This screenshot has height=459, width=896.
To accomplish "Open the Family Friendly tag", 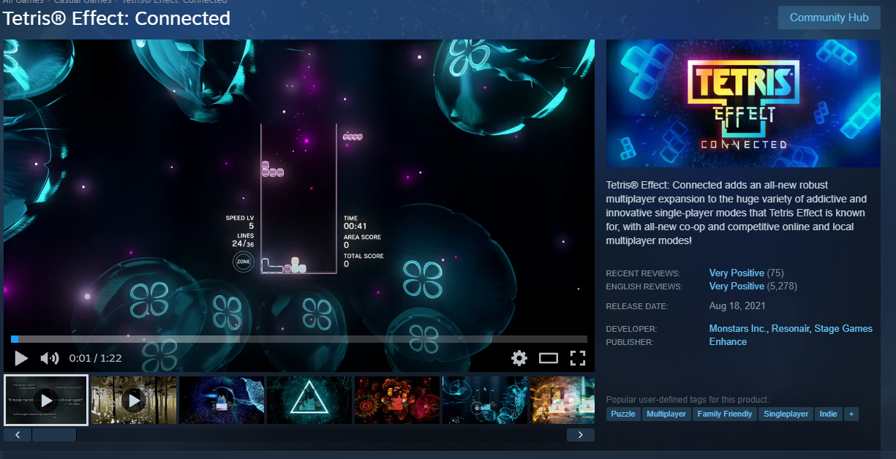I will pyautogui.click(x=725, y=414).
